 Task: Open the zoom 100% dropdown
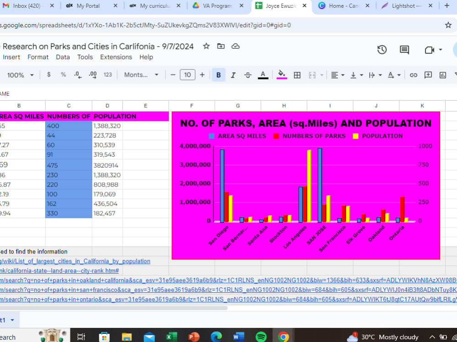(x=20, y=75)
